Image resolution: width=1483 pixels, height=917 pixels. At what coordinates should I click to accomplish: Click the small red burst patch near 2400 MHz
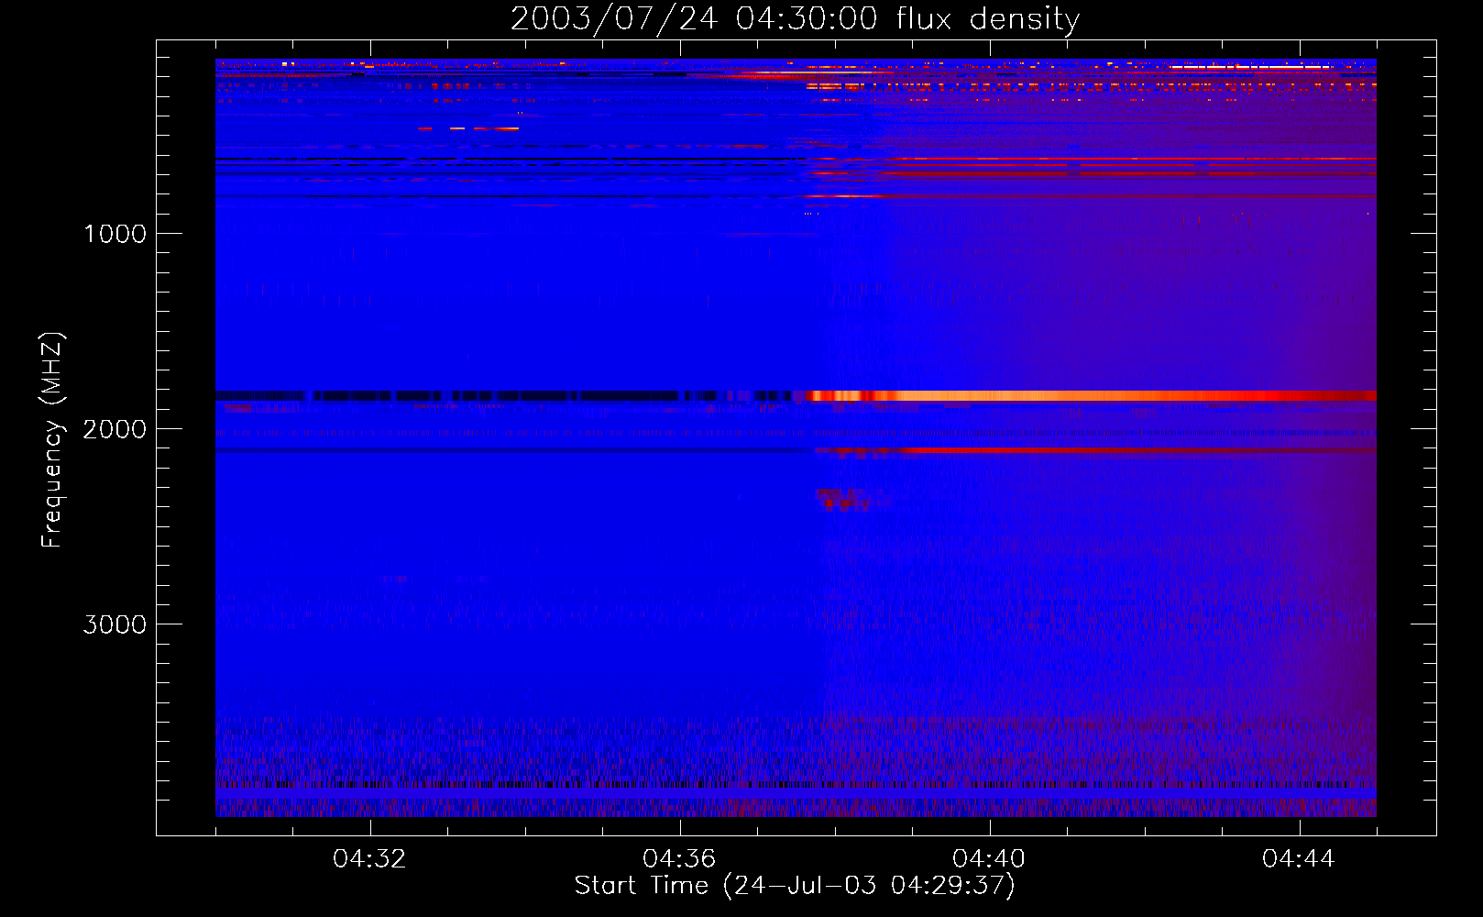click(x=843, y=499)
